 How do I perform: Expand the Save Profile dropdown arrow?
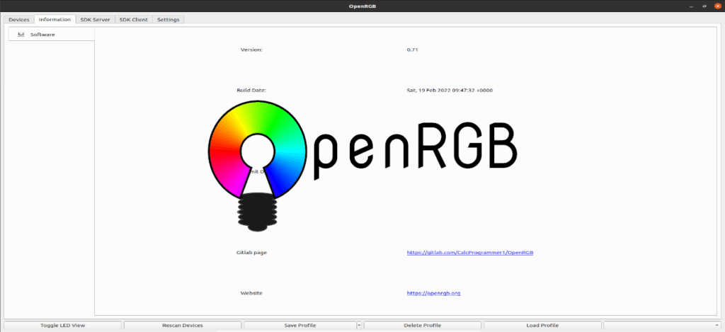359,326
